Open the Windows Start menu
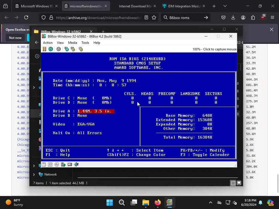Viewport: 279px width, 209px height. 110,202
